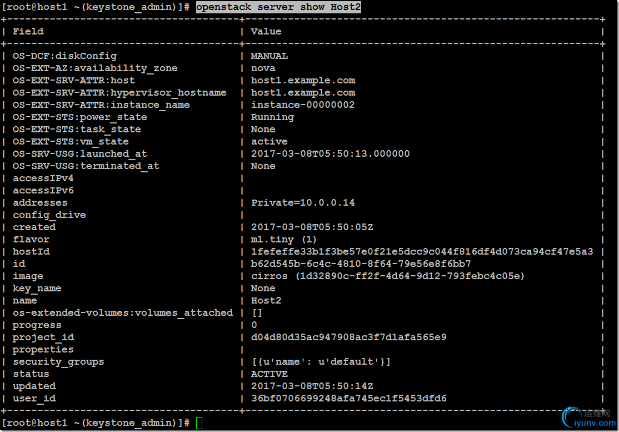Click the iyunv.com watermark logo
Viewport: 619px width, 432px height.
[x=589, y=419]
